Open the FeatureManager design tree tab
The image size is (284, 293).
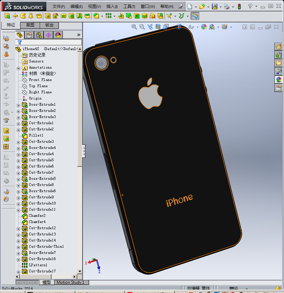pos(20,35)
